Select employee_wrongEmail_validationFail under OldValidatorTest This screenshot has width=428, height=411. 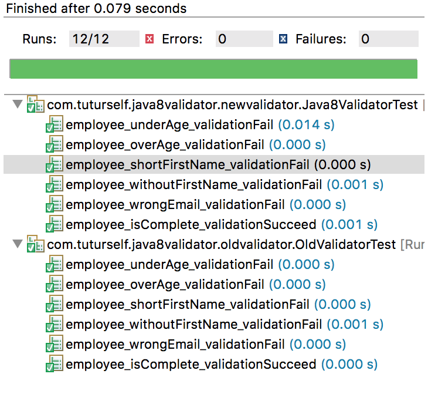[175, 345]
